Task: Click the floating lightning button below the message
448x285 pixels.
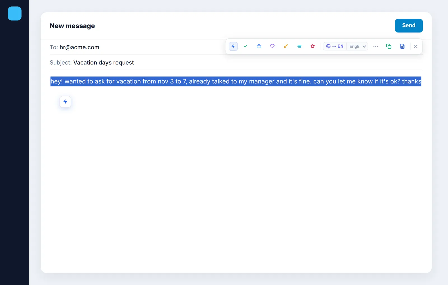Action: click(65, 102)
